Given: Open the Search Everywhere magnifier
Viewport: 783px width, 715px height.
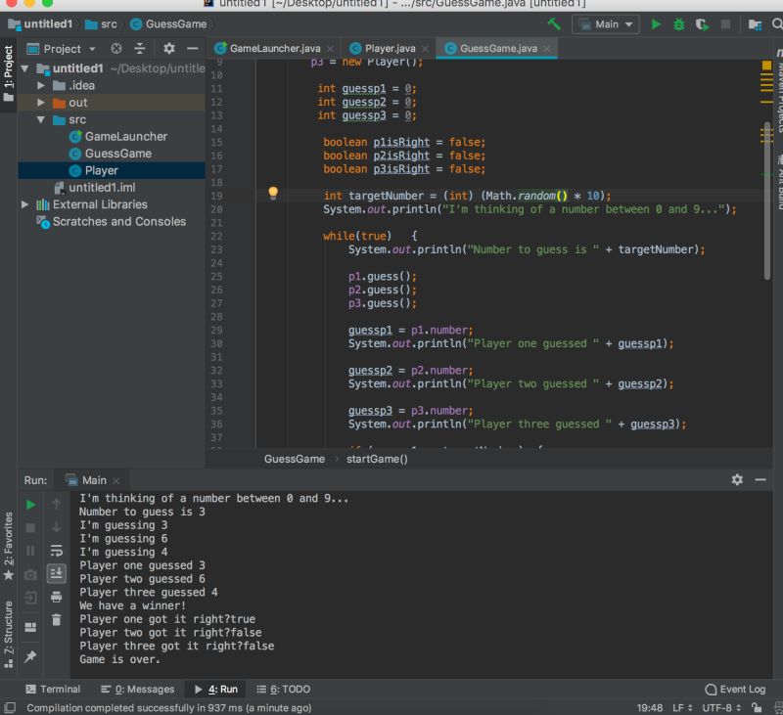Looking at the screenshot, I should [x=775, y=23].
